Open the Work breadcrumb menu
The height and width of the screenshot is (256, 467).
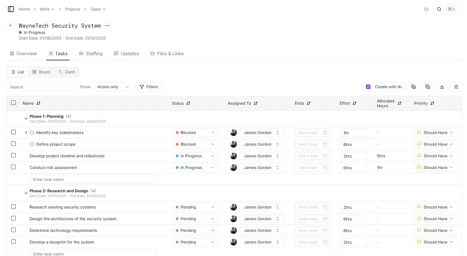[47, 9]
